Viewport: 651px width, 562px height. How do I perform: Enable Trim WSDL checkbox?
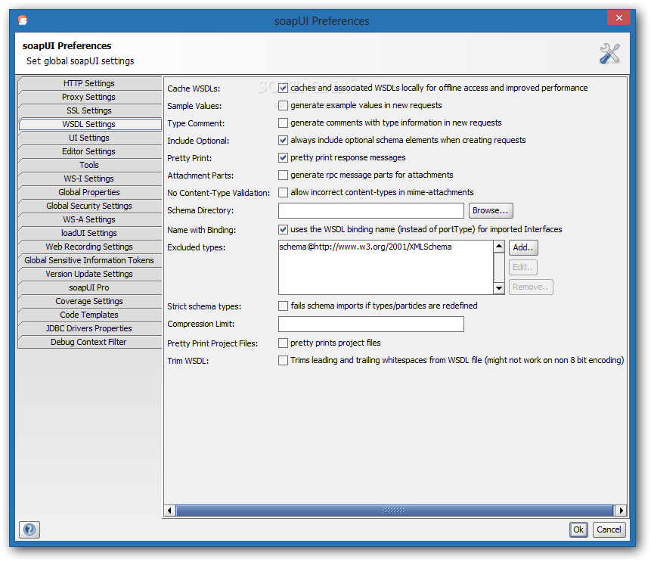coord(283,361)
